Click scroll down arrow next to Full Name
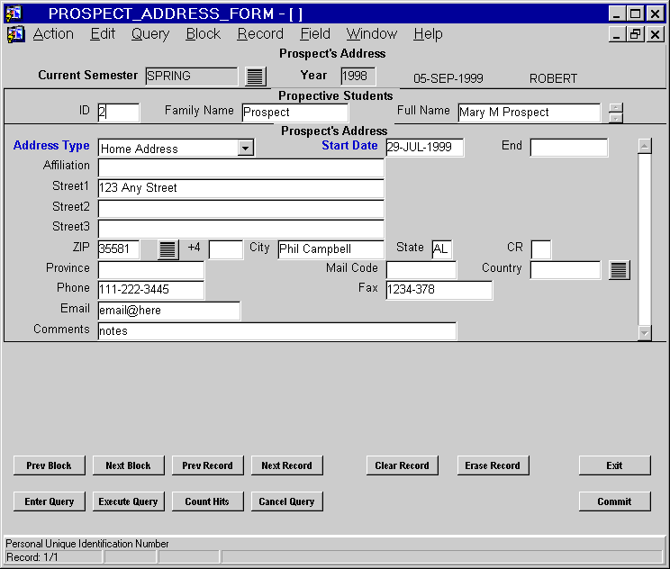The height and width of the screenshot is (569, 670). [616, 118]
